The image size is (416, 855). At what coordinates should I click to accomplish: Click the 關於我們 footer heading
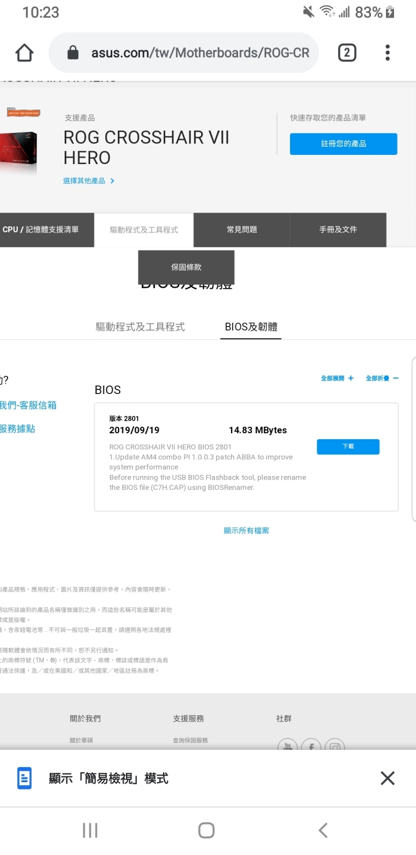coord(85,718)
